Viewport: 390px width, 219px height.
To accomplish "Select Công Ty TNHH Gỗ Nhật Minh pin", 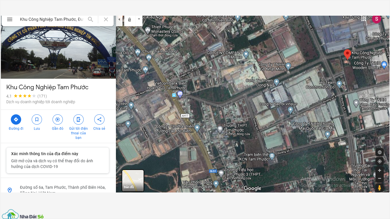I will tap(288, 67).
